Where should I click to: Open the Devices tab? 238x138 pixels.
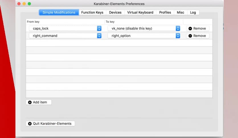tap(115, 13)
